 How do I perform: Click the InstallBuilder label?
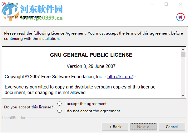click(x=14, y=118)
